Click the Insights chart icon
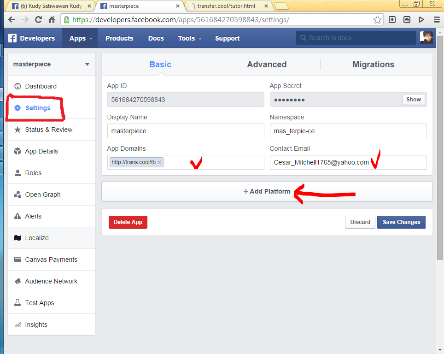The image size is (444, 354). (x=18, y=324)
